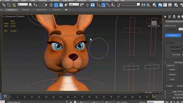Viewport: 183px width, 103px height.
Task: Click the Mirror tool icon
Action: [x=143, y=5]
